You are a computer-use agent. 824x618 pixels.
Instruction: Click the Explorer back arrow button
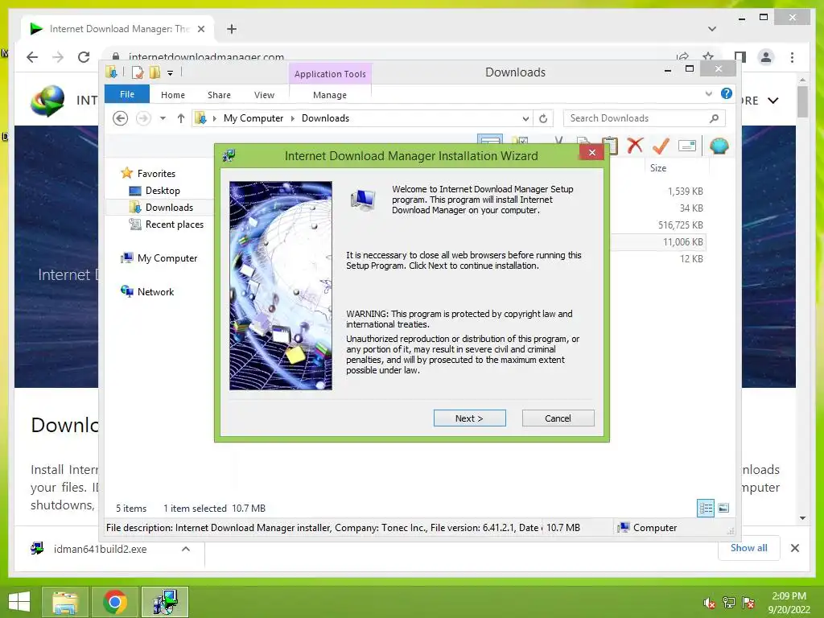coord(121,118)
